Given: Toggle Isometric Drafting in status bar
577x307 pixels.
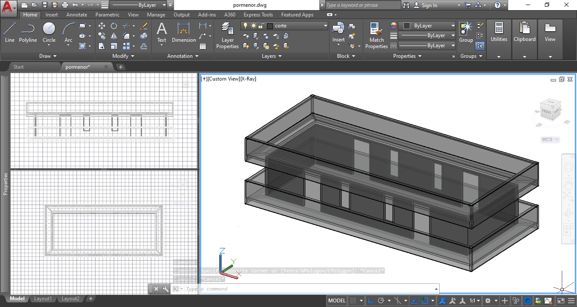Looking at the screenshot, I should [x=397, y=301].
